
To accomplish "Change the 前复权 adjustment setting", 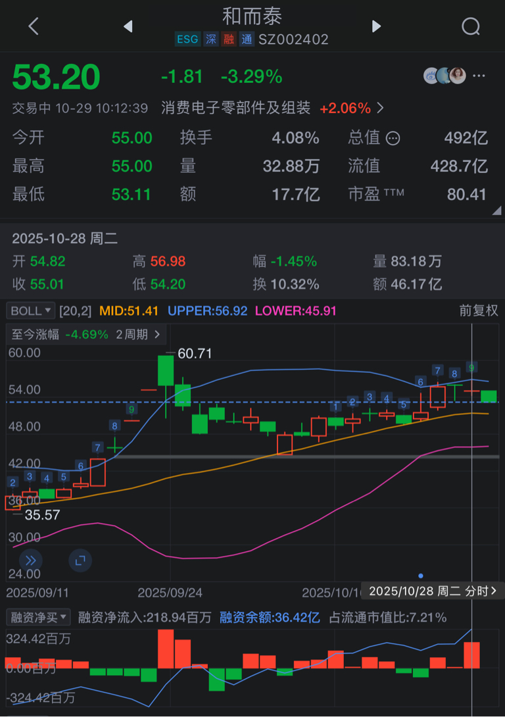I will click(x=479, y=311).
